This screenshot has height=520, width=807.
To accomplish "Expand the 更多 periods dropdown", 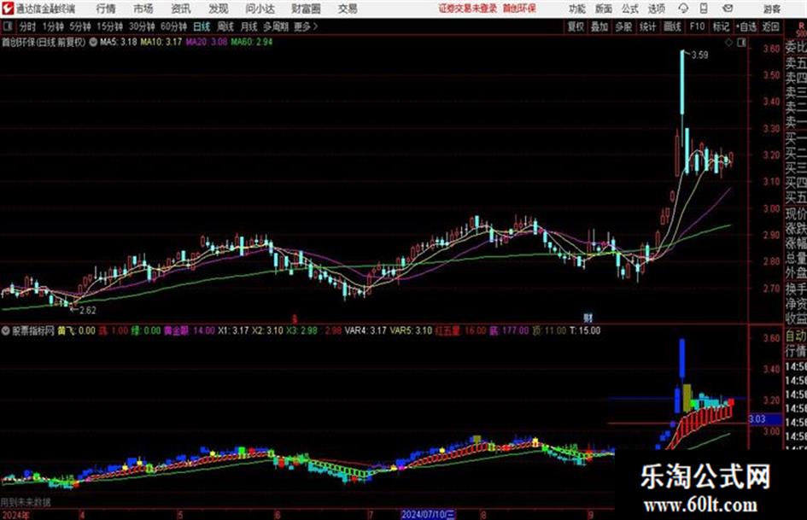I will pos(306,26).
